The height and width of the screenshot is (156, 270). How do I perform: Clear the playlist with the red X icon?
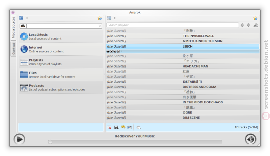109,127
